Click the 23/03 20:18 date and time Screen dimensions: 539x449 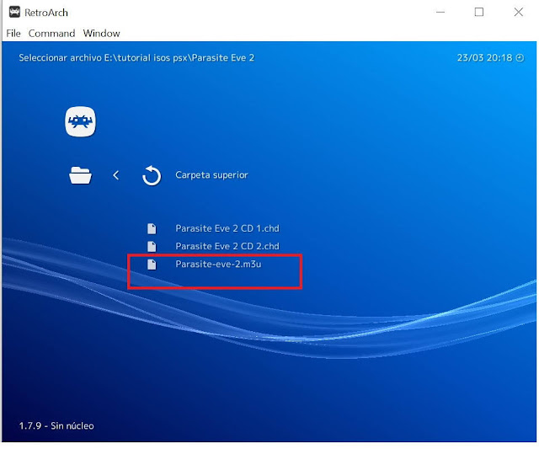[486, 58]
